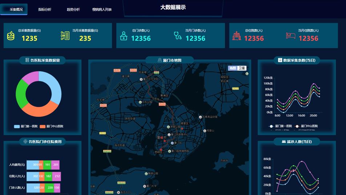Click the diamond icon in 各医院门诊住院费用 header
The width and height of the screenshot is (346, 195).
point(25,142)
